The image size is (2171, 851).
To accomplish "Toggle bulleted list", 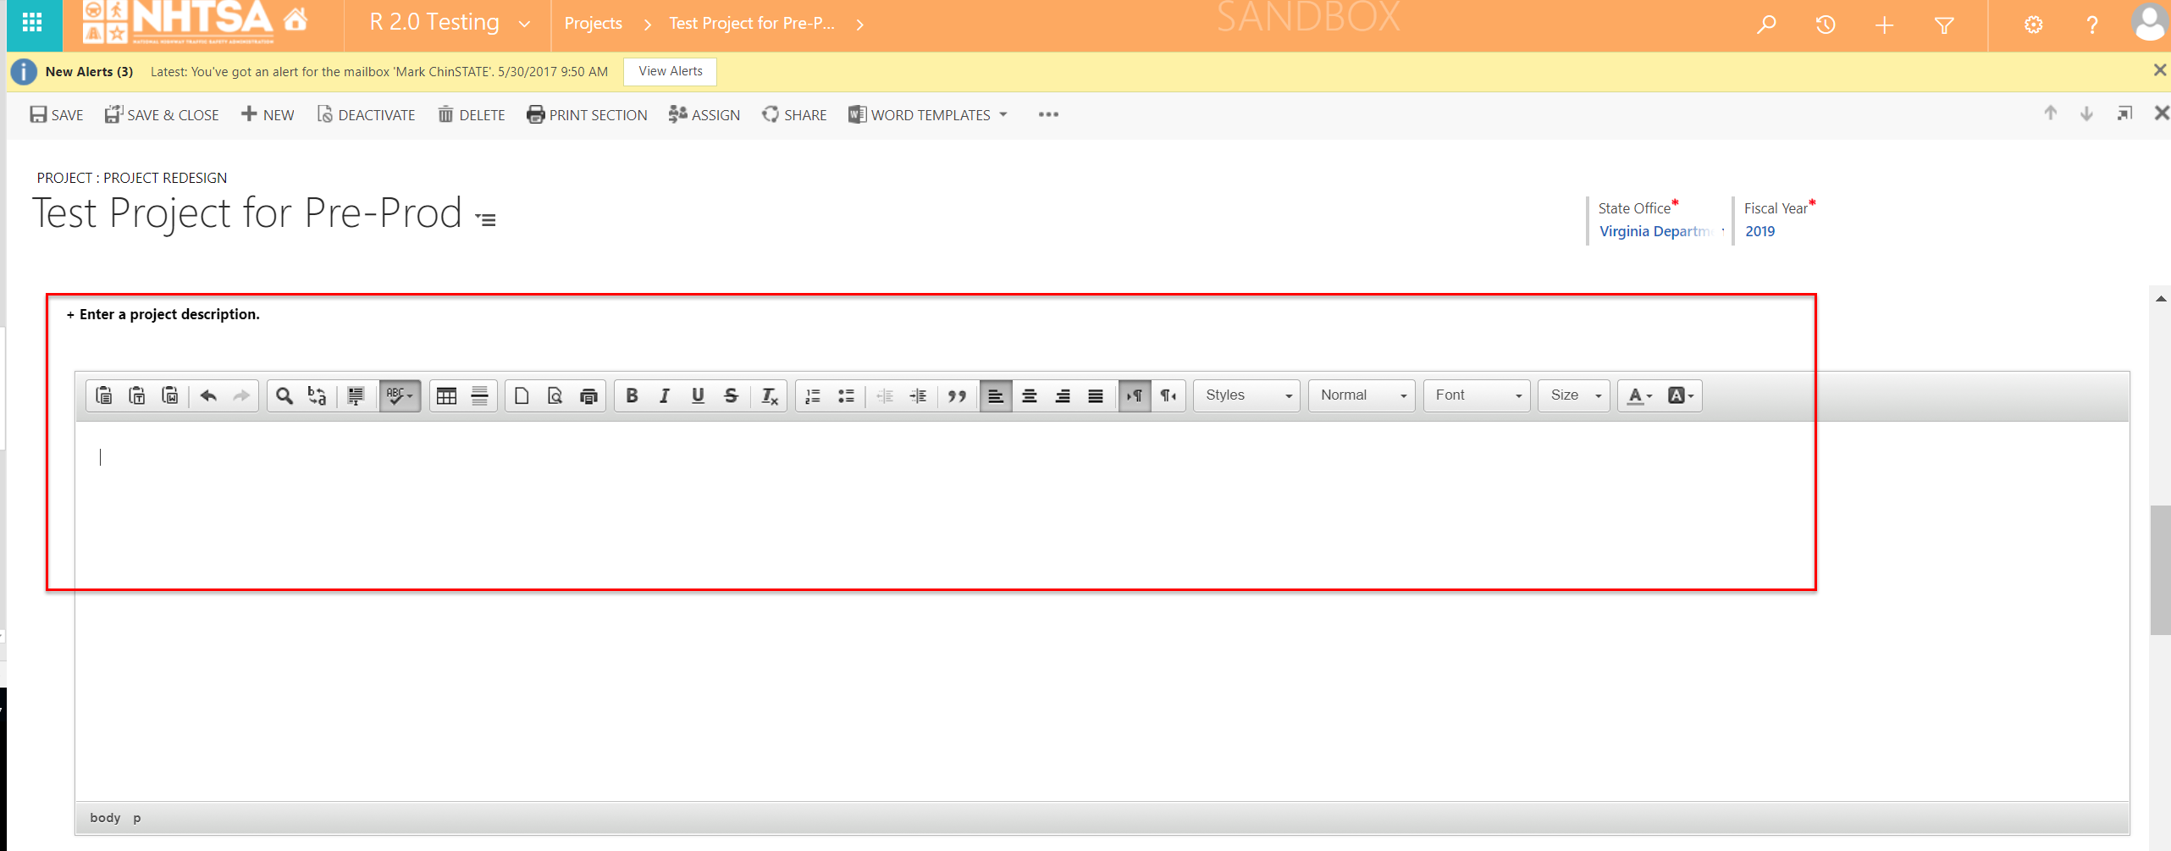I will (846, 395).
